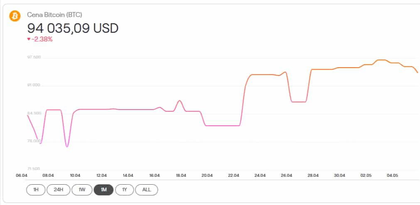Click the 97 500 y-axis label
This screenshot has width=420, height=205.
pos(34,57)
